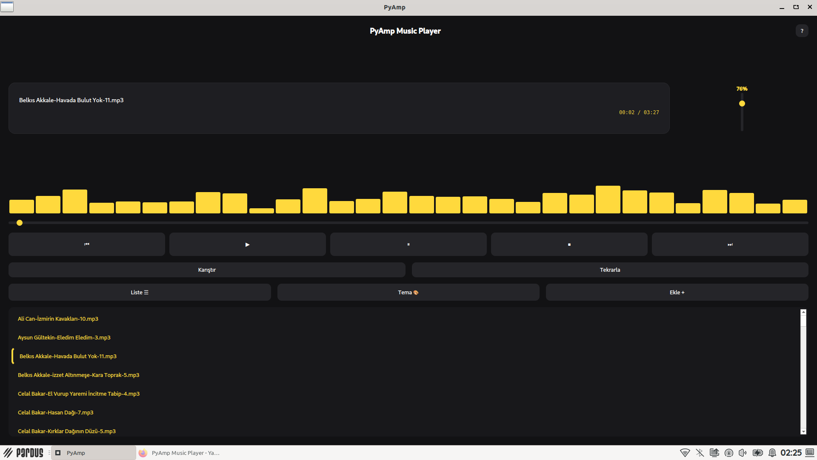Click the previous track button
Screen dimensions: 817x460
(x=87, y=244)
